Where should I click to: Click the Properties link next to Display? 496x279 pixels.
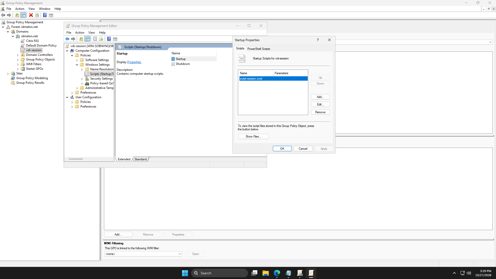coord(134,62)
